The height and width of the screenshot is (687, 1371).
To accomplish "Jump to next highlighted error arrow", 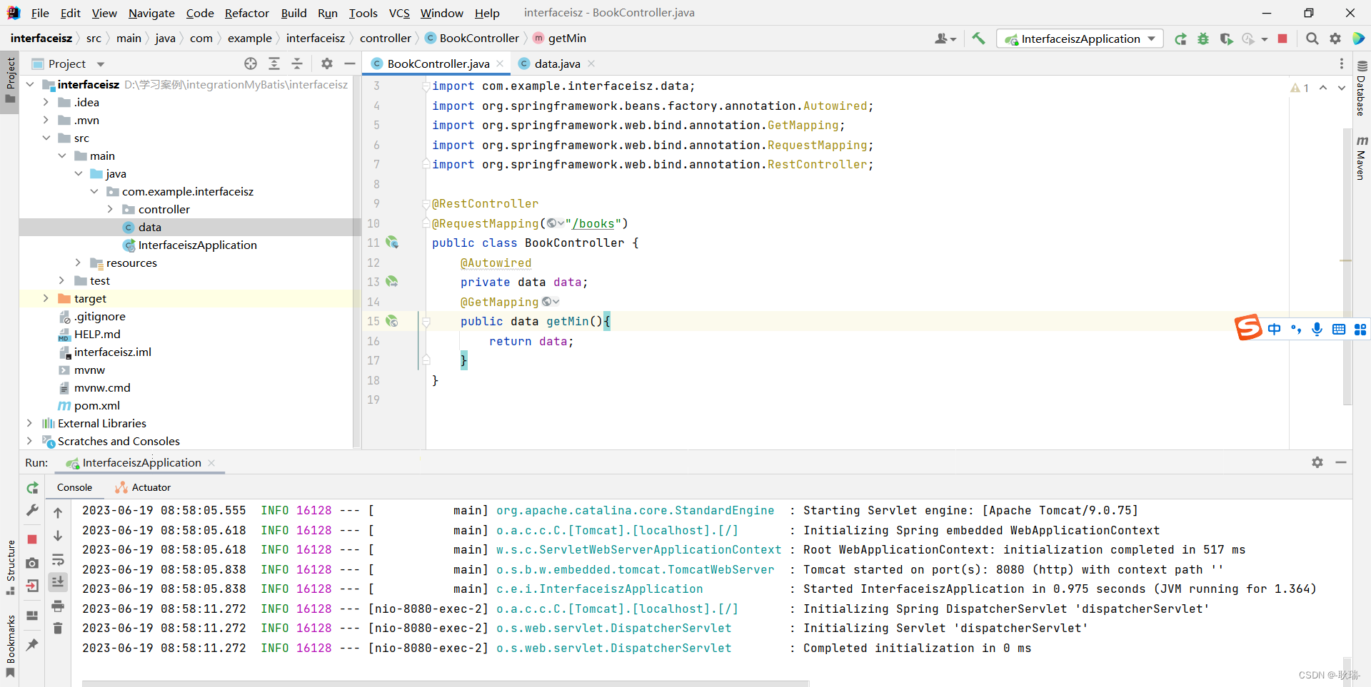I will [x=1342, y=88].
